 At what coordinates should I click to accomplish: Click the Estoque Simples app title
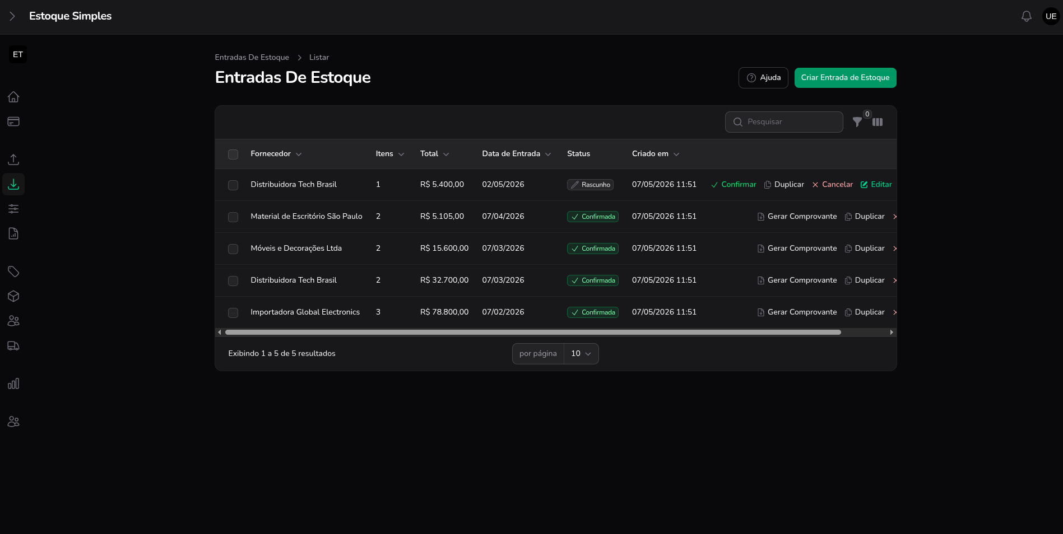click(70, 16)
